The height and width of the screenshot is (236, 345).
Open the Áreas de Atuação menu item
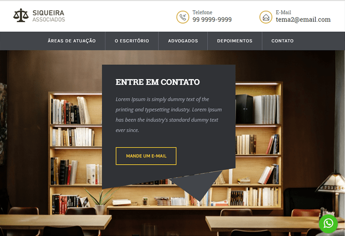pyautogui.click(x=72, y=41)
